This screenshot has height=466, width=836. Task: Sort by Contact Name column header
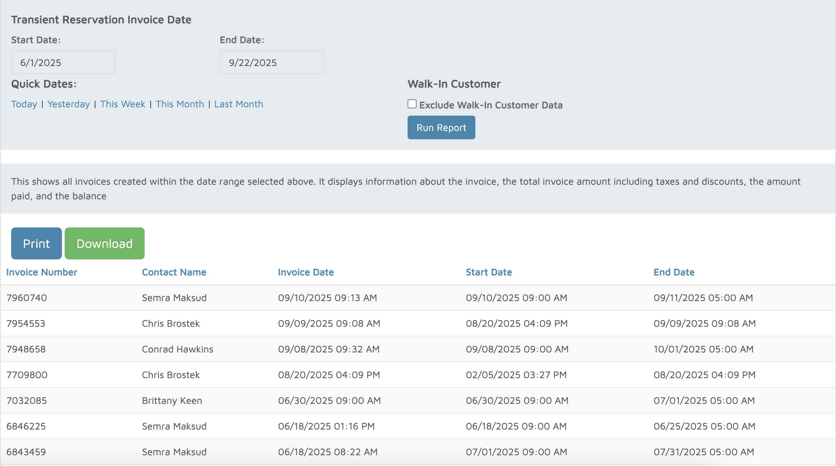click(x=174, y=272)
